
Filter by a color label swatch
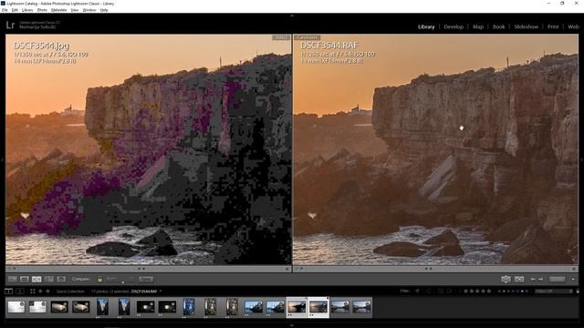513,292
